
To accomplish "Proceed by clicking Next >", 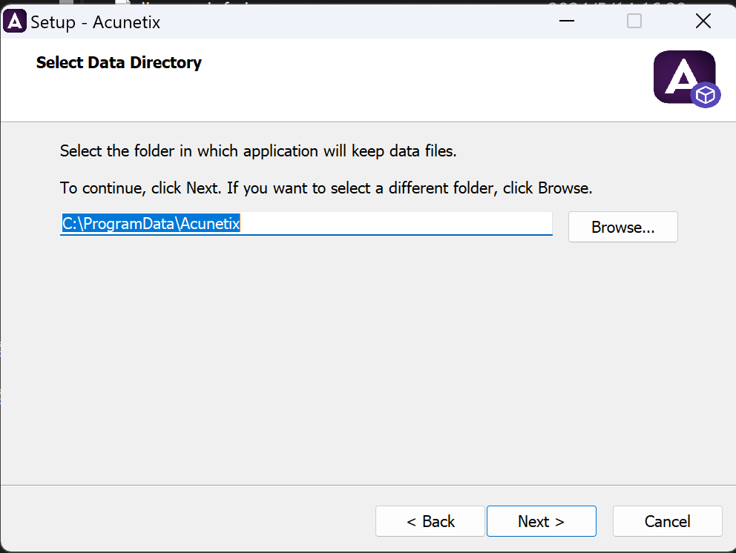I will pyautogui.click(x=541, y=521).
